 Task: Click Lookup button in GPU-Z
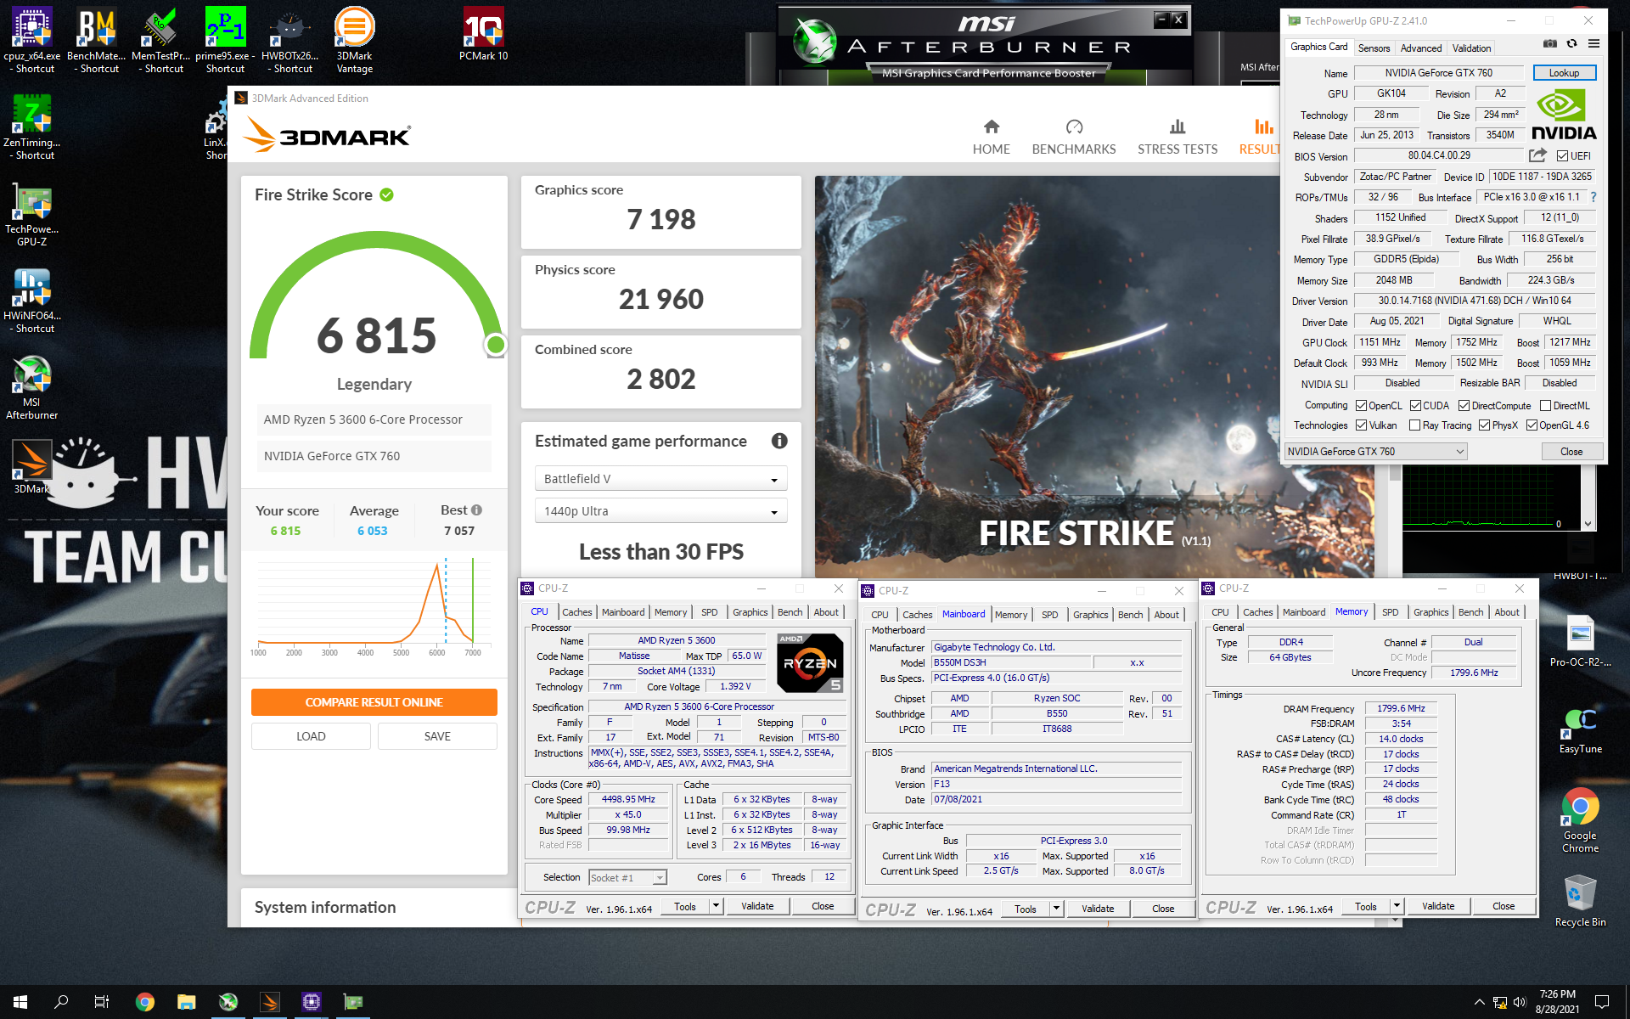coord(1564,73)
